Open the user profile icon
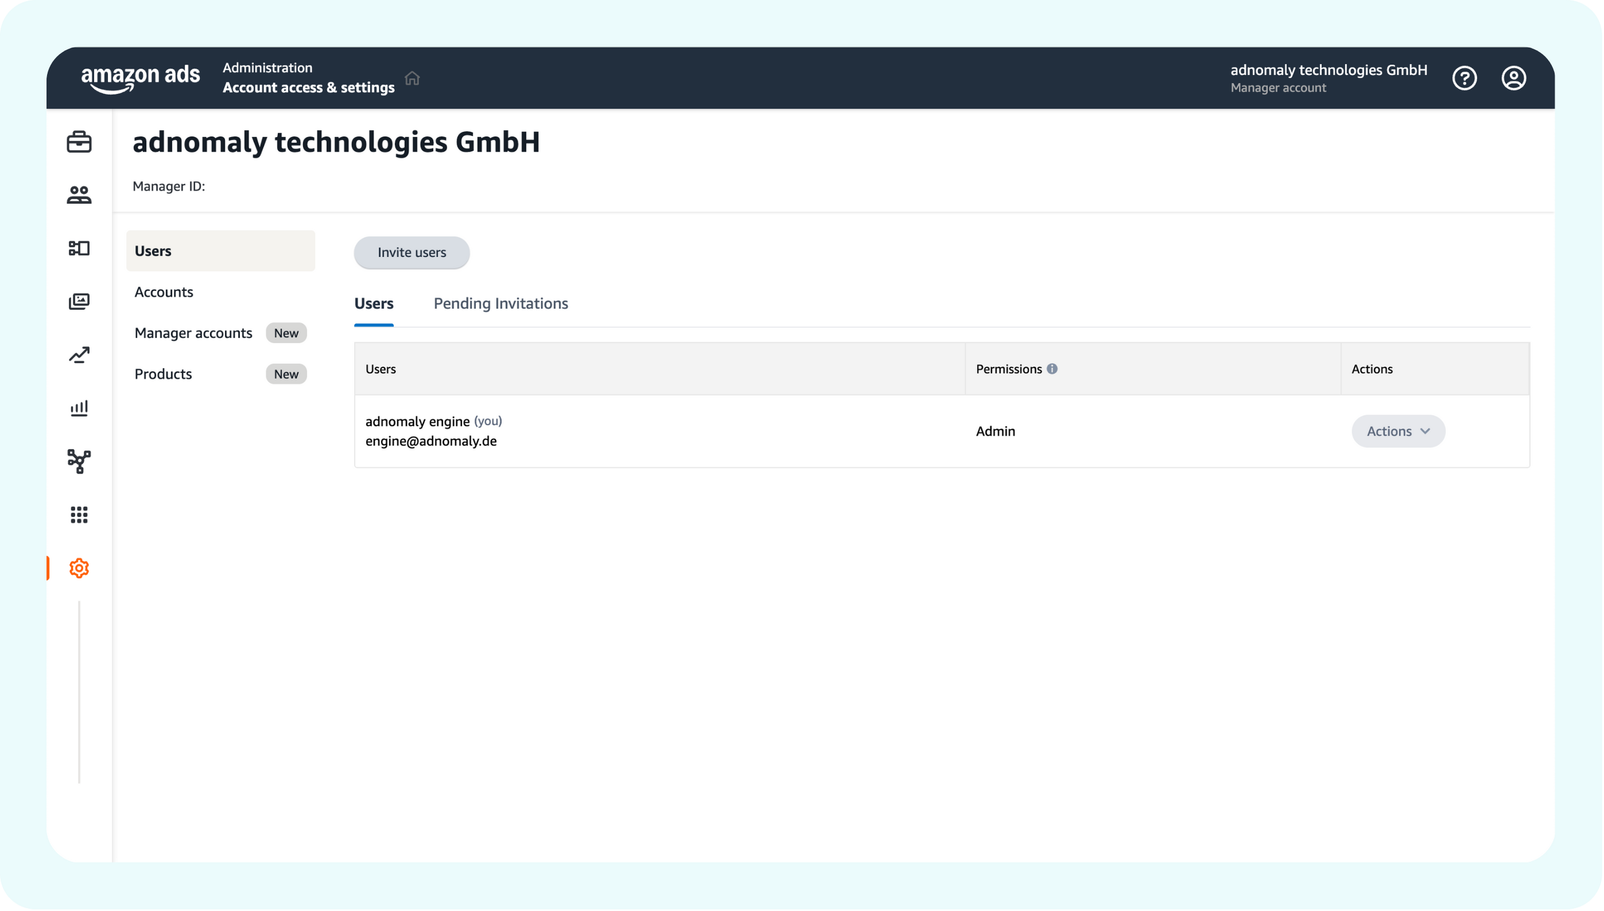Screen dimensions: 1604x911 point(1513,78)
